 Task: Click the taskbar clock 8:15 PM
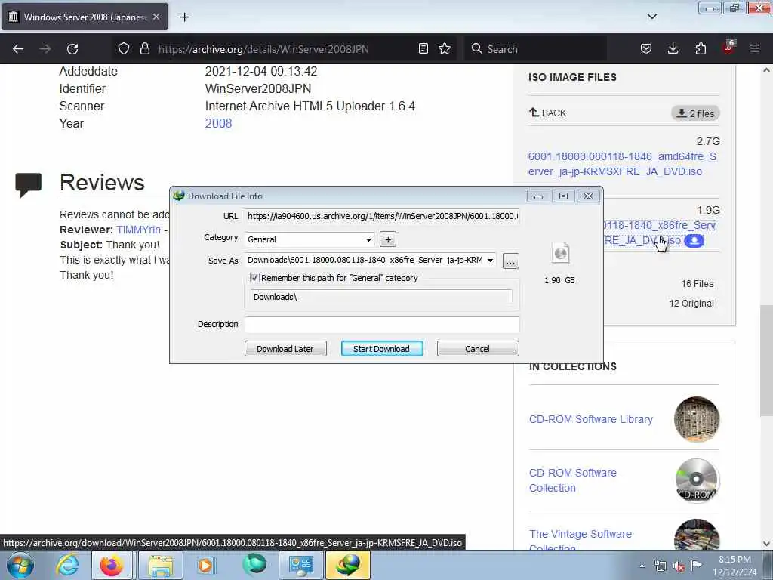[x=735, y=560]
